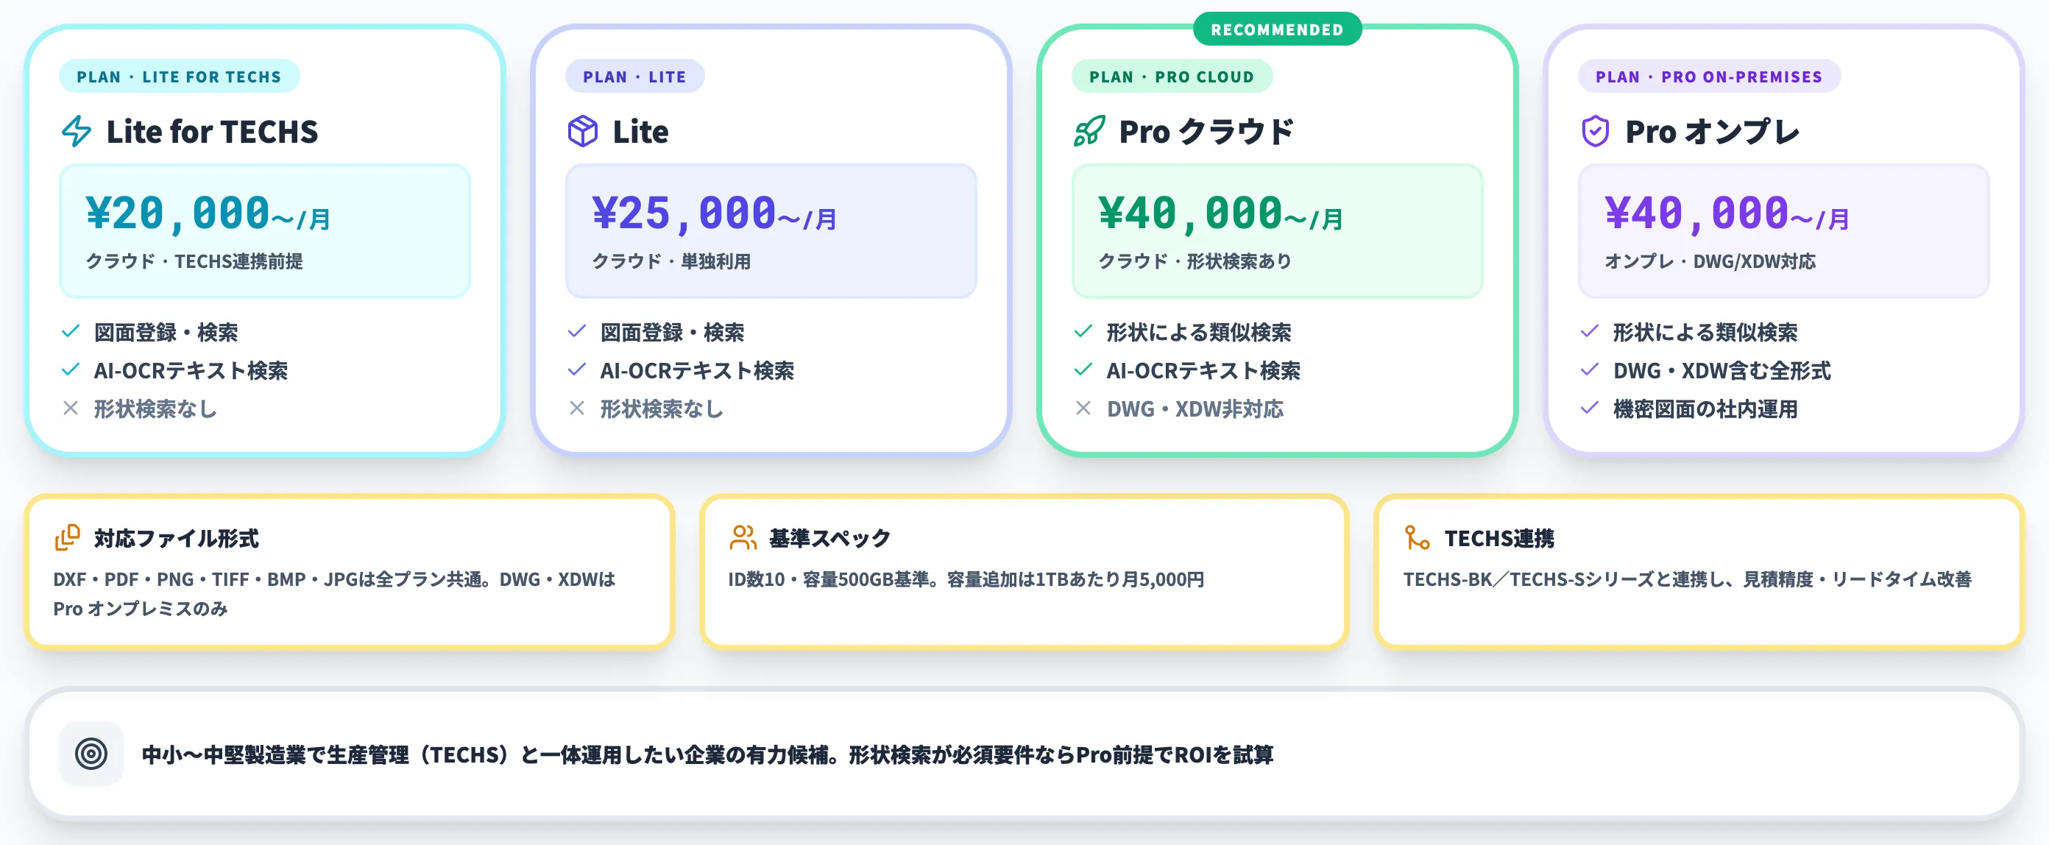Image resolution: width=2049 pixels, height=845 pixels.
Task: Click the check mark beside 図面登録・検索 in Lite for TECHS
Action: 71,331
